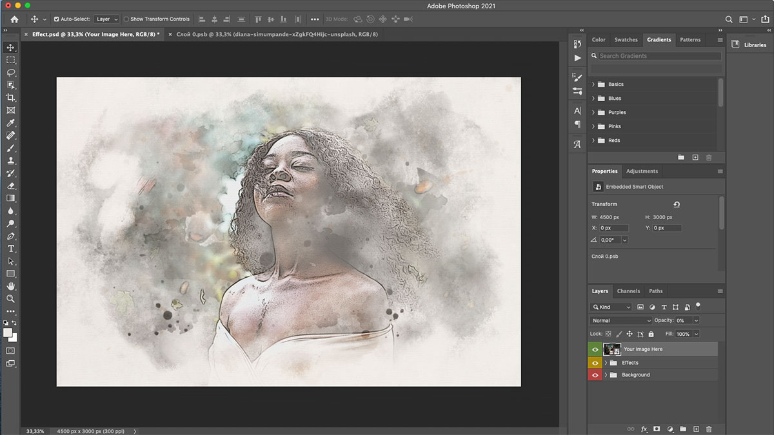Click the Your Image Here layer thumbnail
The image size is (774, 435).
pos(612,349)
